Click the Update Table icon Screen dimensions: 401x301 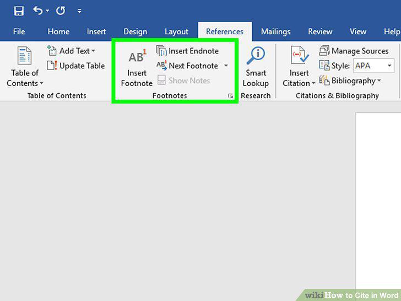[x=52, y=66]
